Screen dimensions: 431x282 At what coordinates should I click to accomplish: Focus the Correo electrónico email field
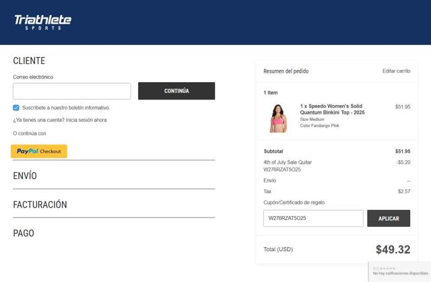coord(72,91)
